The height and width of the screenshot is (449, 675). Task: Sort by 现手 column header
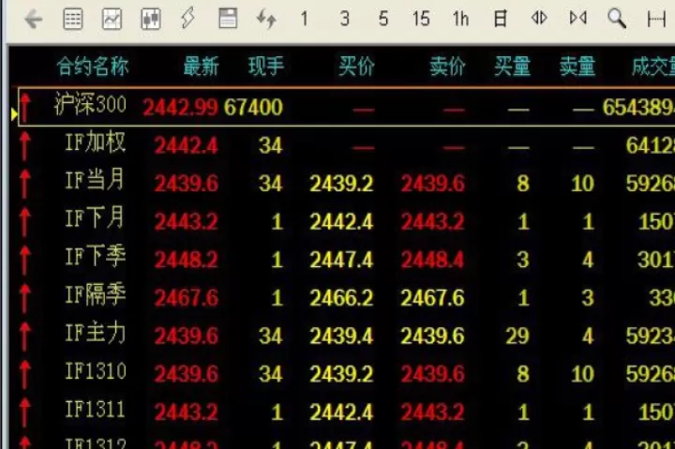click(x=266, y=67)
